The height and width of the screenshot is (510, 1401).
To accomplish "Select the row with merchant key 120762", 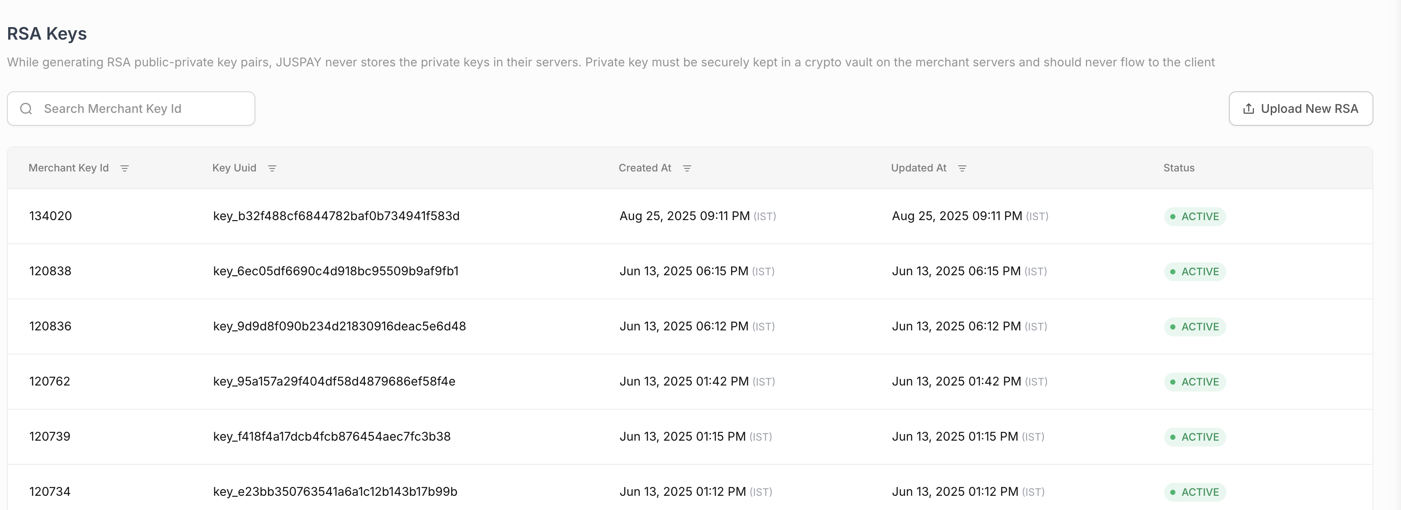I will (50, 381).
